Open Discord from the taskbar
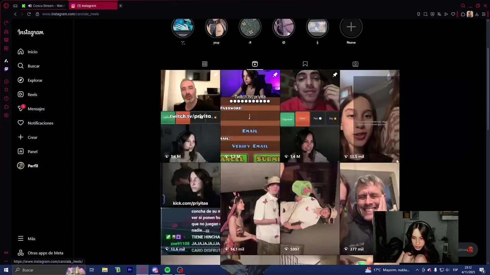 [x=155, y=270]
